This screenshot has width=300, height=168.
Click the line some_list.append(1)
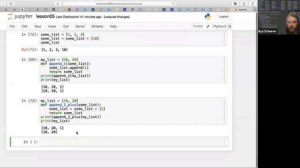(x=69, y=68)
